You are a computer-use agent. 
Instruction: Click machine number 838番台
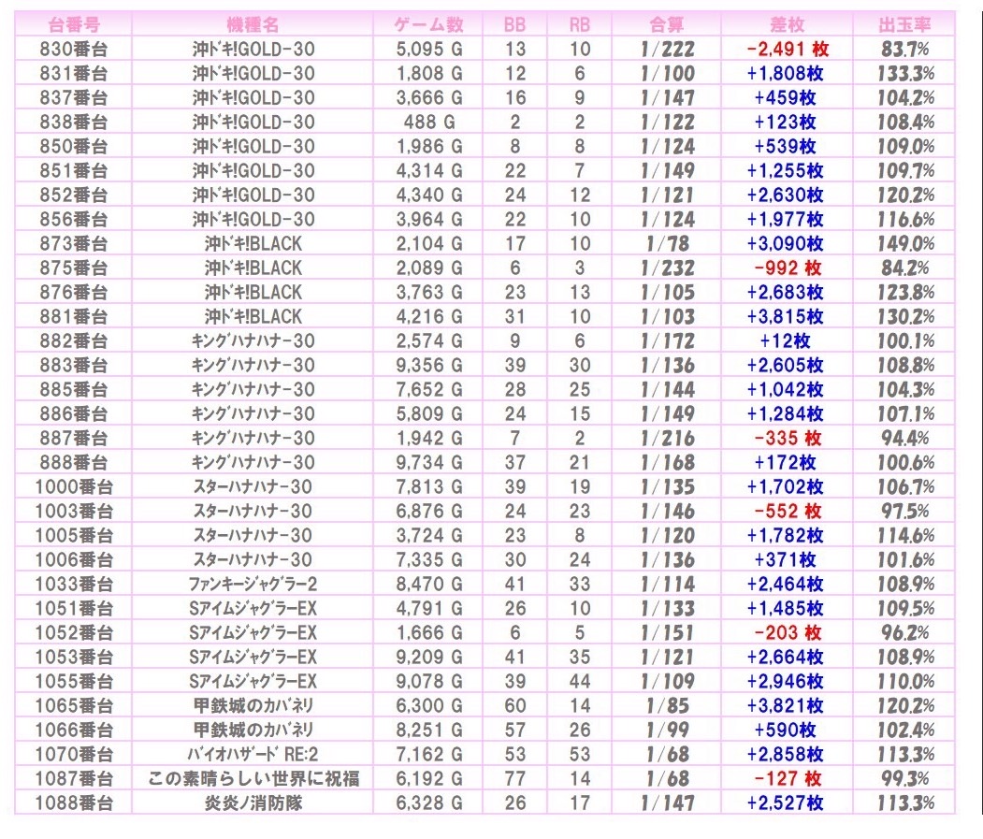(x=73, y=122)
